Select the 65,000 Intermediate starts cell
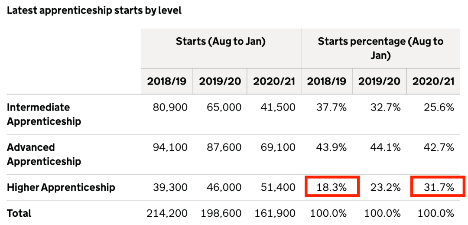 (x=224, y=107)
